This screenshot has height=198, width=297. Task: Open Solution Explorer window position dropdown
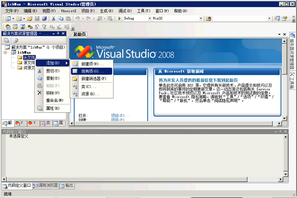pyautogui.click(x=54, y=34)
